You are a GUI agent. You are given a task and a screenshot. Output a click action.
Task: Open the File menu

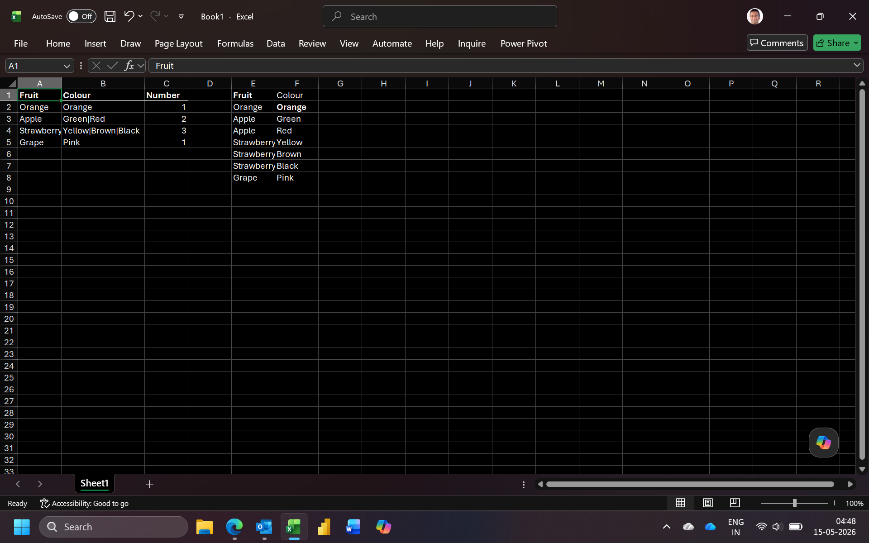point(21,43)
